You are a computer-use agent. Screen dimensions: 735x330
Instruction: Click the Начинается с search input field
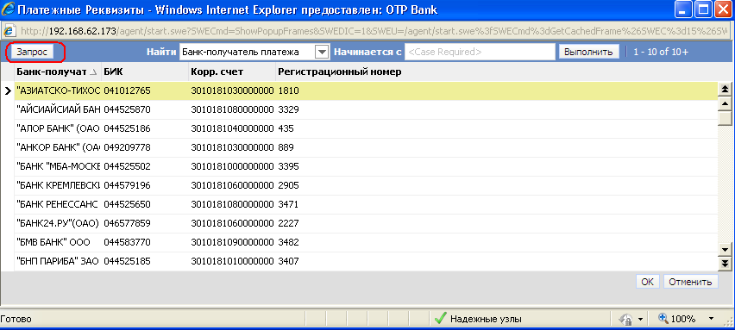click(x=480, y=52)
